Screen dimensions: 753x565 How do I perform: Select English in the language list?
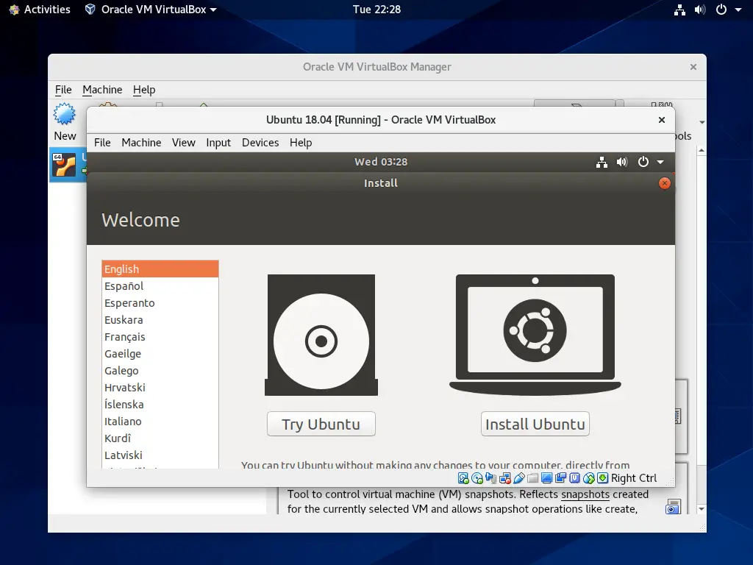(x=160, y=269)
